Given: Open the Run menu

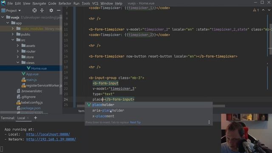Looking at the screenshot, I should coord(76,3).
